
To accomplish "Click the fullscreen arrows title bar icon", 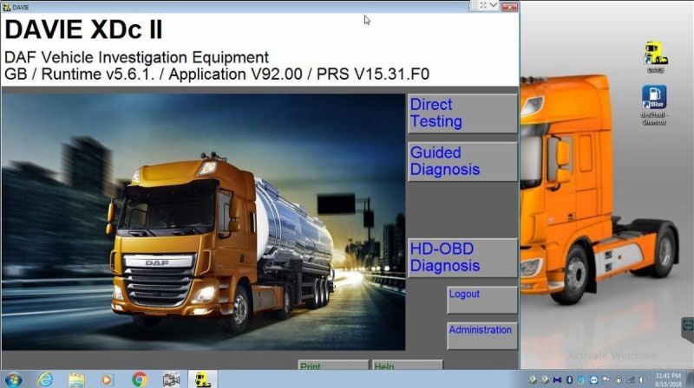I will [483, 5].
